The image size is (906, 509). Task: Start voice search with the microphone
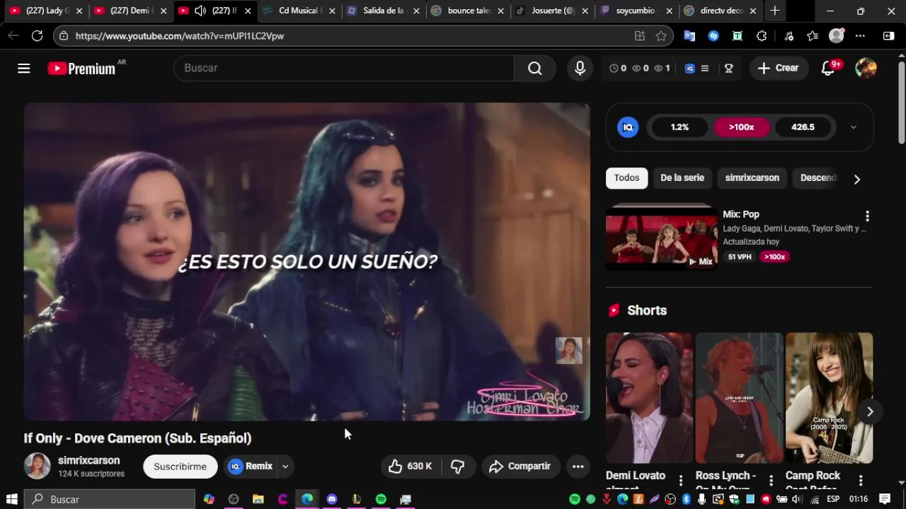tap(580, 68)
